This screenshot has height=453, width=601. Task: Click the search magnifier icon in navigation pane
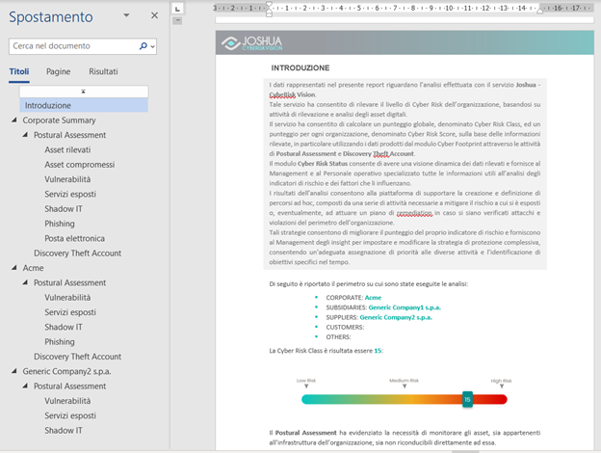(x=143, y=46)
